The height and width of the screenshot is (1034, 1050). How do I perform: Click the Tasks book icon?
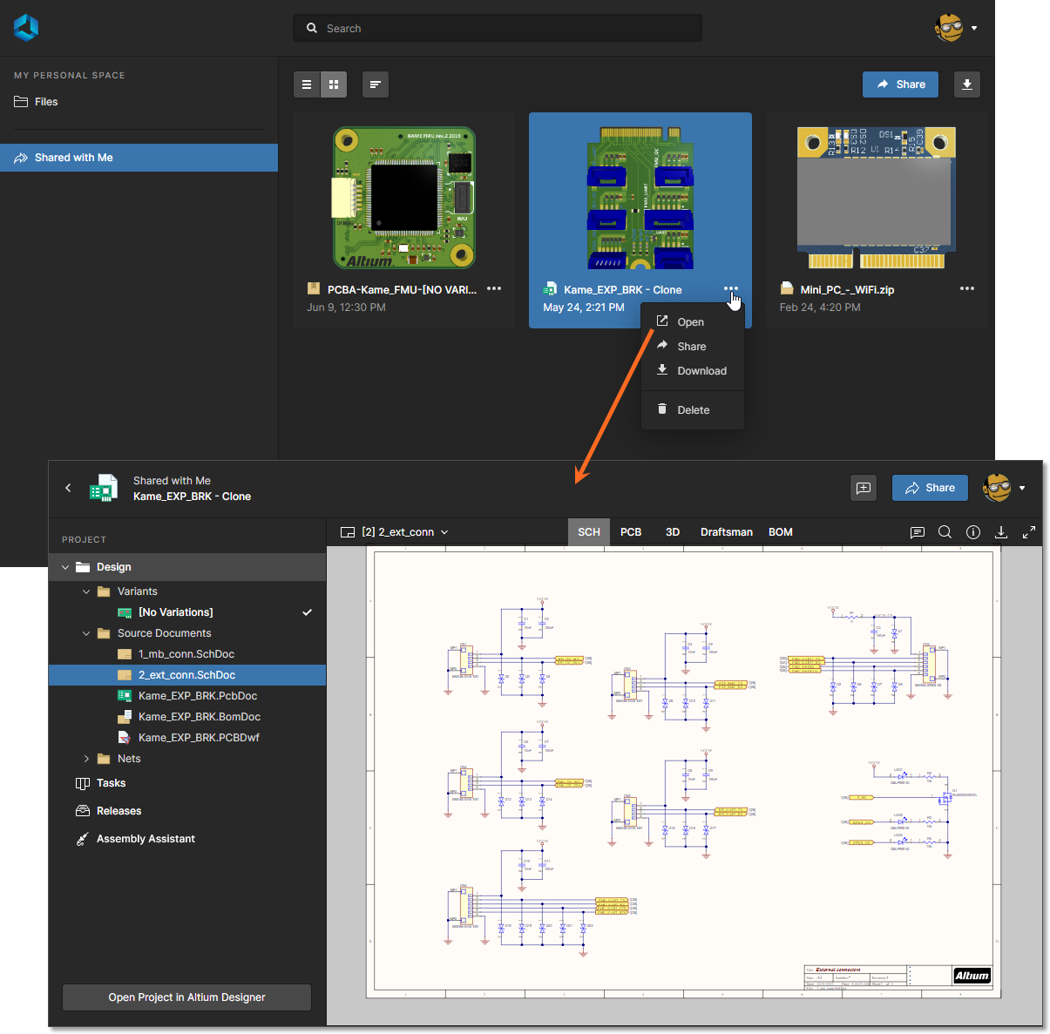[83, 783]
